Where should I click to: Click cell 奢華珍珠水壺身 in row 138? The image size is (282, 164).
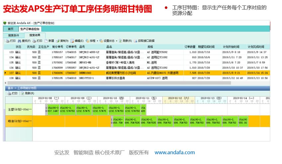(x=115, y=78)
